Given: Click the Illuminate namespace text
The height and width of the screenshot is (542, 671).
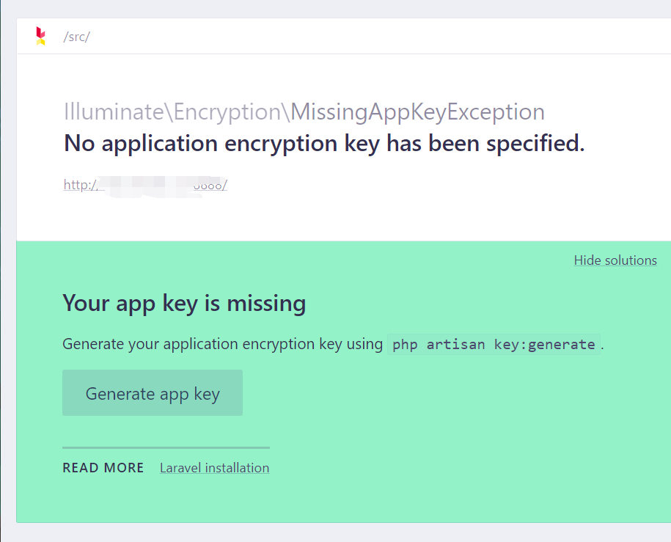Looking at the screenshot, I should point(114,112).
